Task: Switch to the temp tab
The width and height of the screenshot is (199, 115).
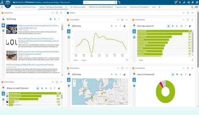Action: (x=154, y=7)
